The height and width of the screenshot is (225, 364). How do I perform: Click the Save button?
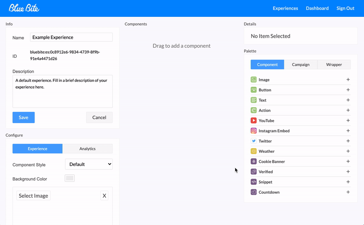point(24,117)
